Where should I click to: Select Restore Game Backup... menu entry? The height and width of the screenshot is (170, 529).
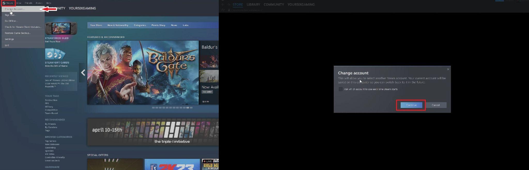[x=23, y=33]
